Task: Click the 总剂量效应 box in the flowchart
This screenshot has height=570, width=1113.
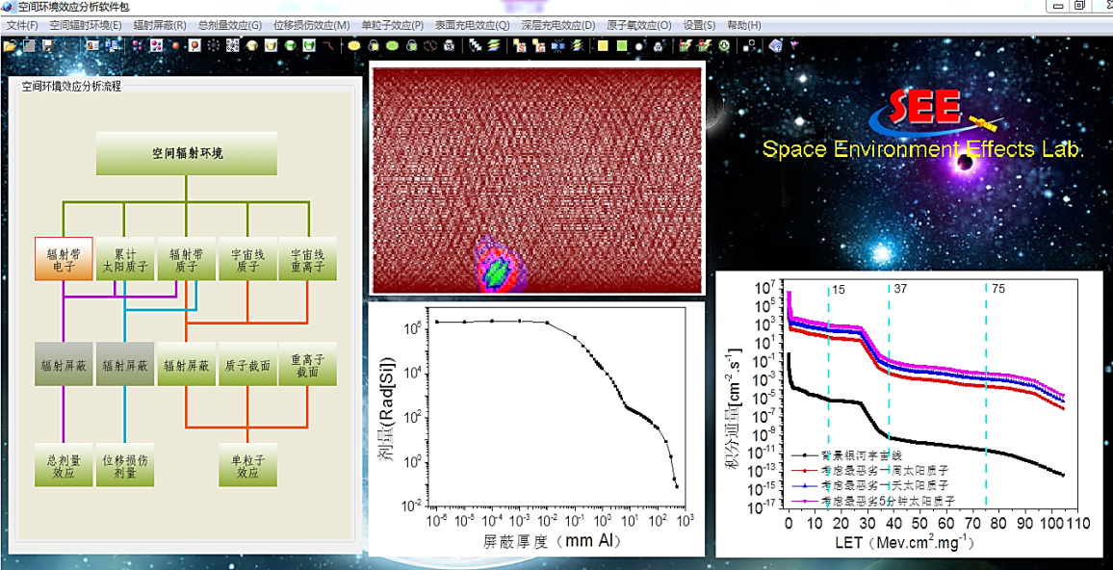Action: click(x=64, y=465)
